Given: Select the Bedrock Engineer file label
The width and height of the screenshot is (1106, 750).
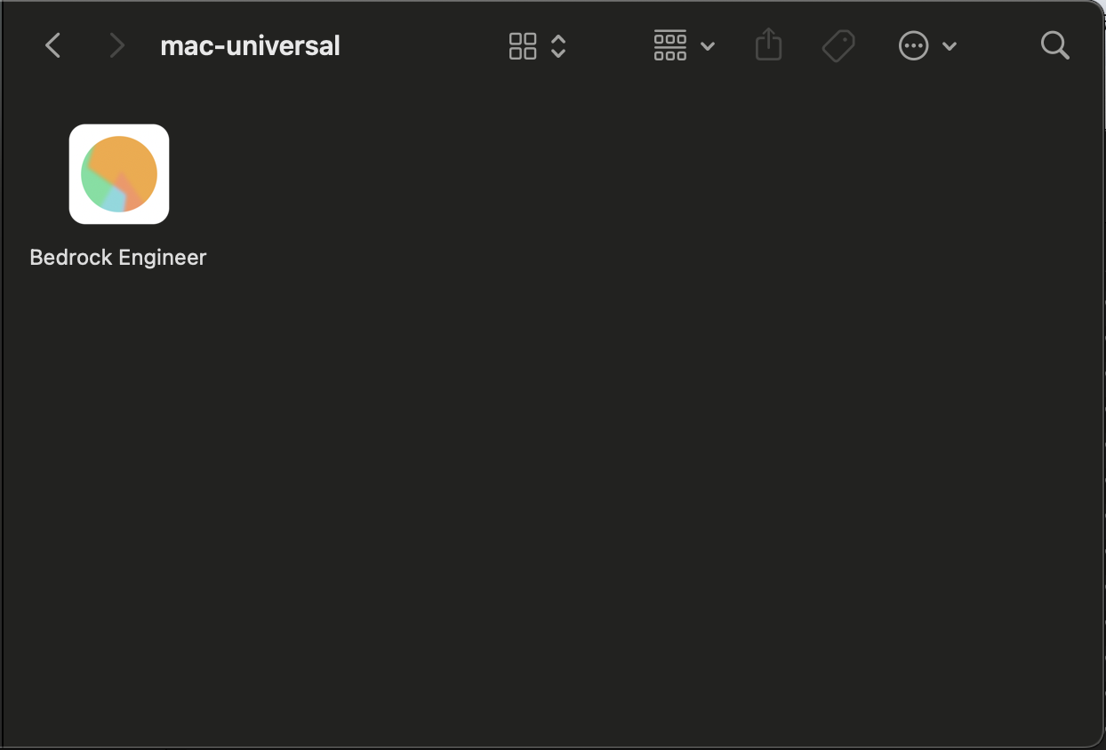Looking at the screenshot, I should (117, 257).
